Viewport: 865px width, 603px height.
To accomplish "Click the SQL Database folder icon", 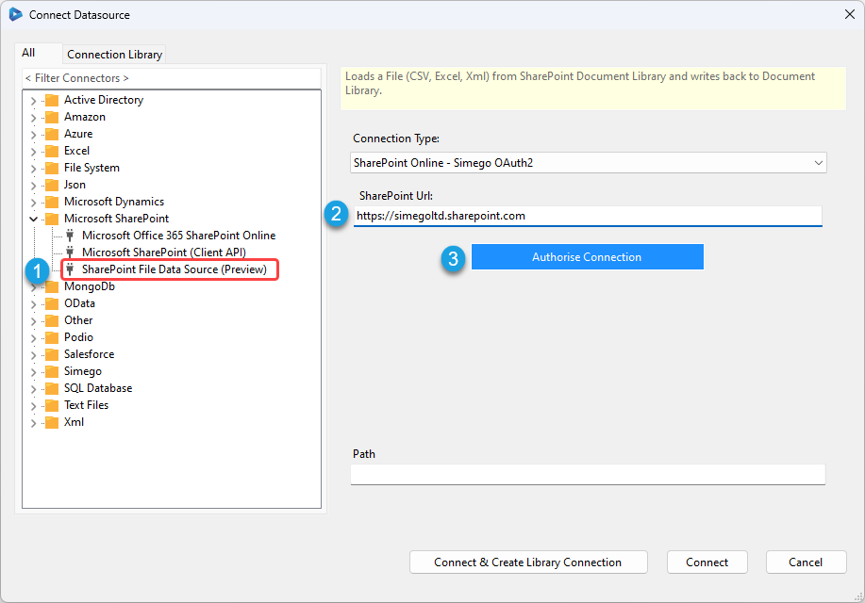I will (50, 387).
